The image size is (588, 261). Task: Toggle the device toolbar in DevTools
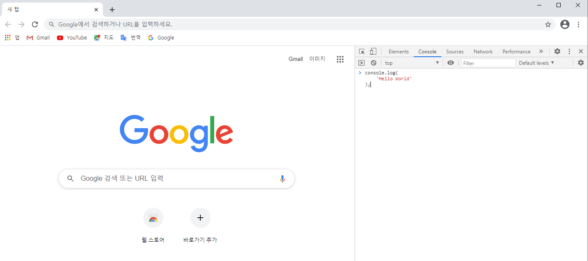point(373,52)
